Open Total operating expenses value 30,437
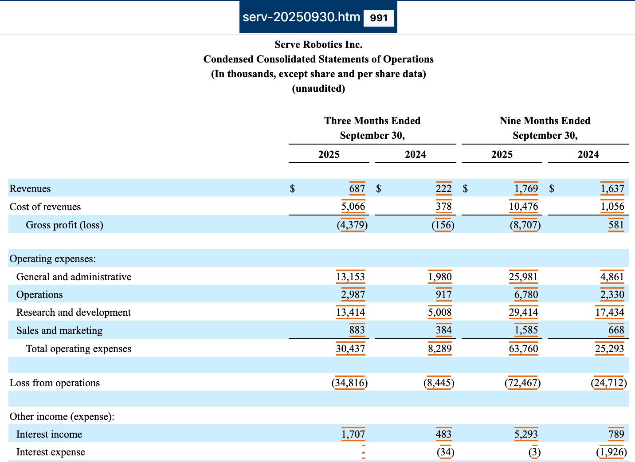Viewport: 635px width, 462px height. 350,349
